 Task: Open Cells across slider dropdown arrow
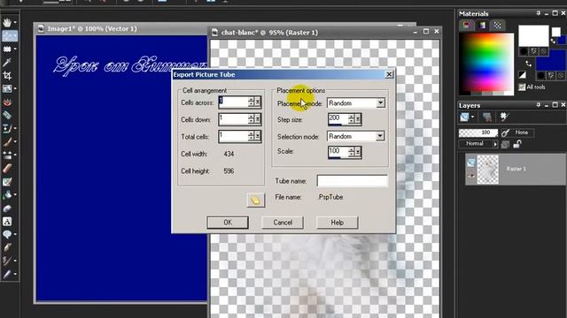click(258, 102)
